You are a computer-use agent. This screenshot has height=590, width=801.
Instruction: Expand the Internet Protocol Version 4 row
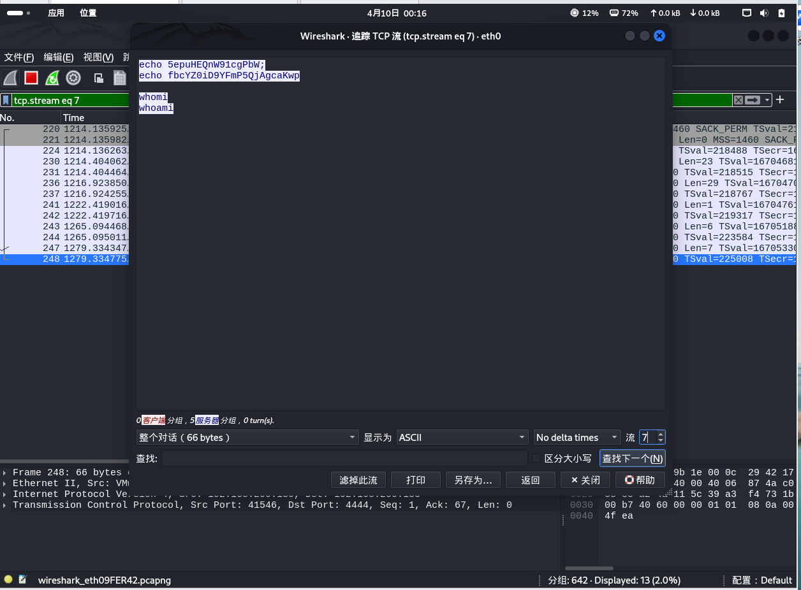pyautogui.click(x=6, y=494)
